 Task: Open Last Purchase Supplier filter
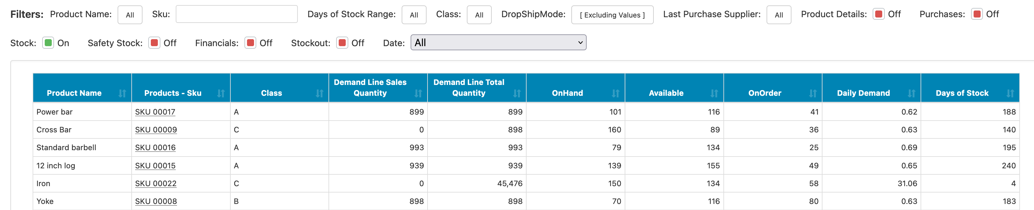click(x=779, y=15)
